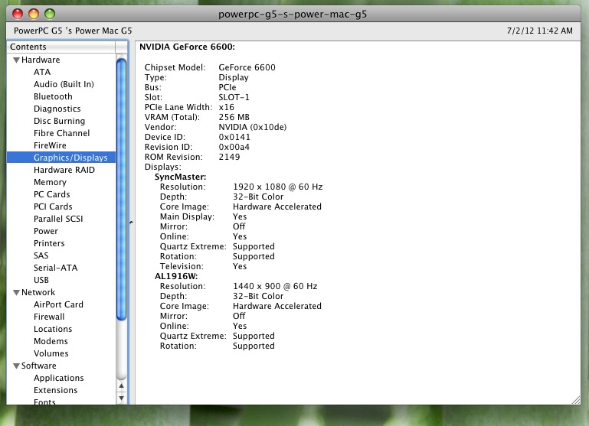This screenshot has width=589, height=426.
Task: Click the 7/2/12 11:42 AM timestamp
Action: click(x=540, y=31)
